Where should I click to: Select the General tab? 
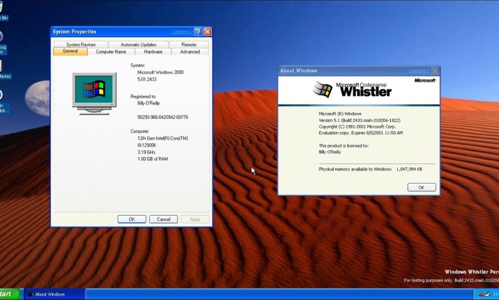tap(70, 51)
